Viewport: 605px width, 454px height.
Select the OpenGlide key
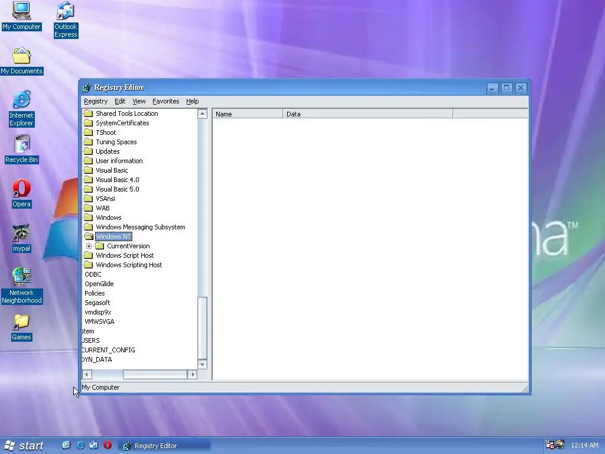[x=99, y=284]
